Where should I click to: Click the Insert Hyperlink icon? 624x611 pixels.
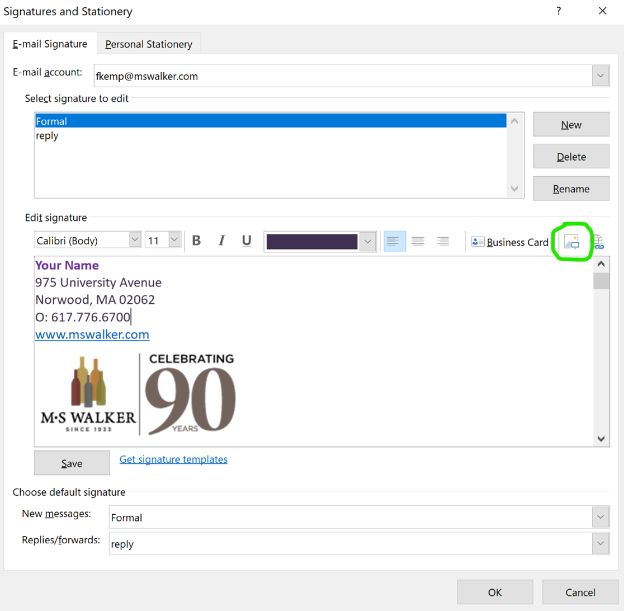(598, 241)
